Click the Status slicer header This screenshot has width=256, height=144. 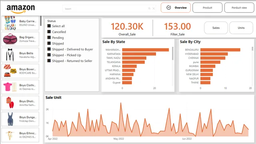pyautogui.click(x=52, y=21)
